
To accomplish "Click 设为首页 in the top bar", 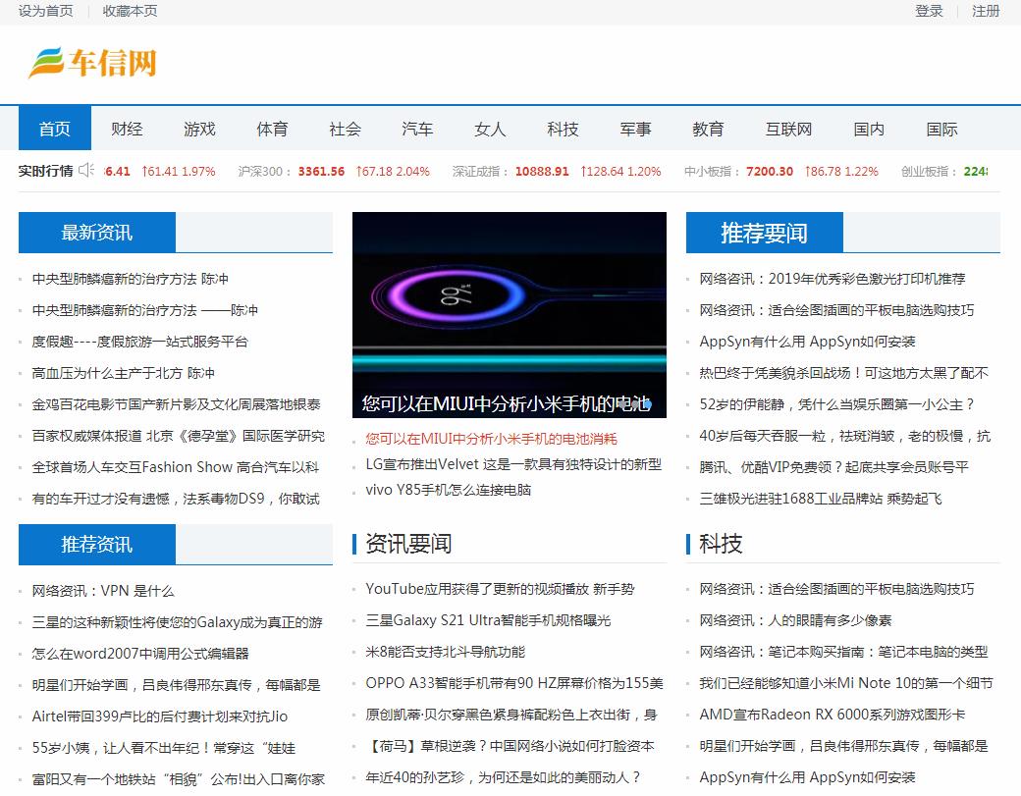I will pos(45,11).
